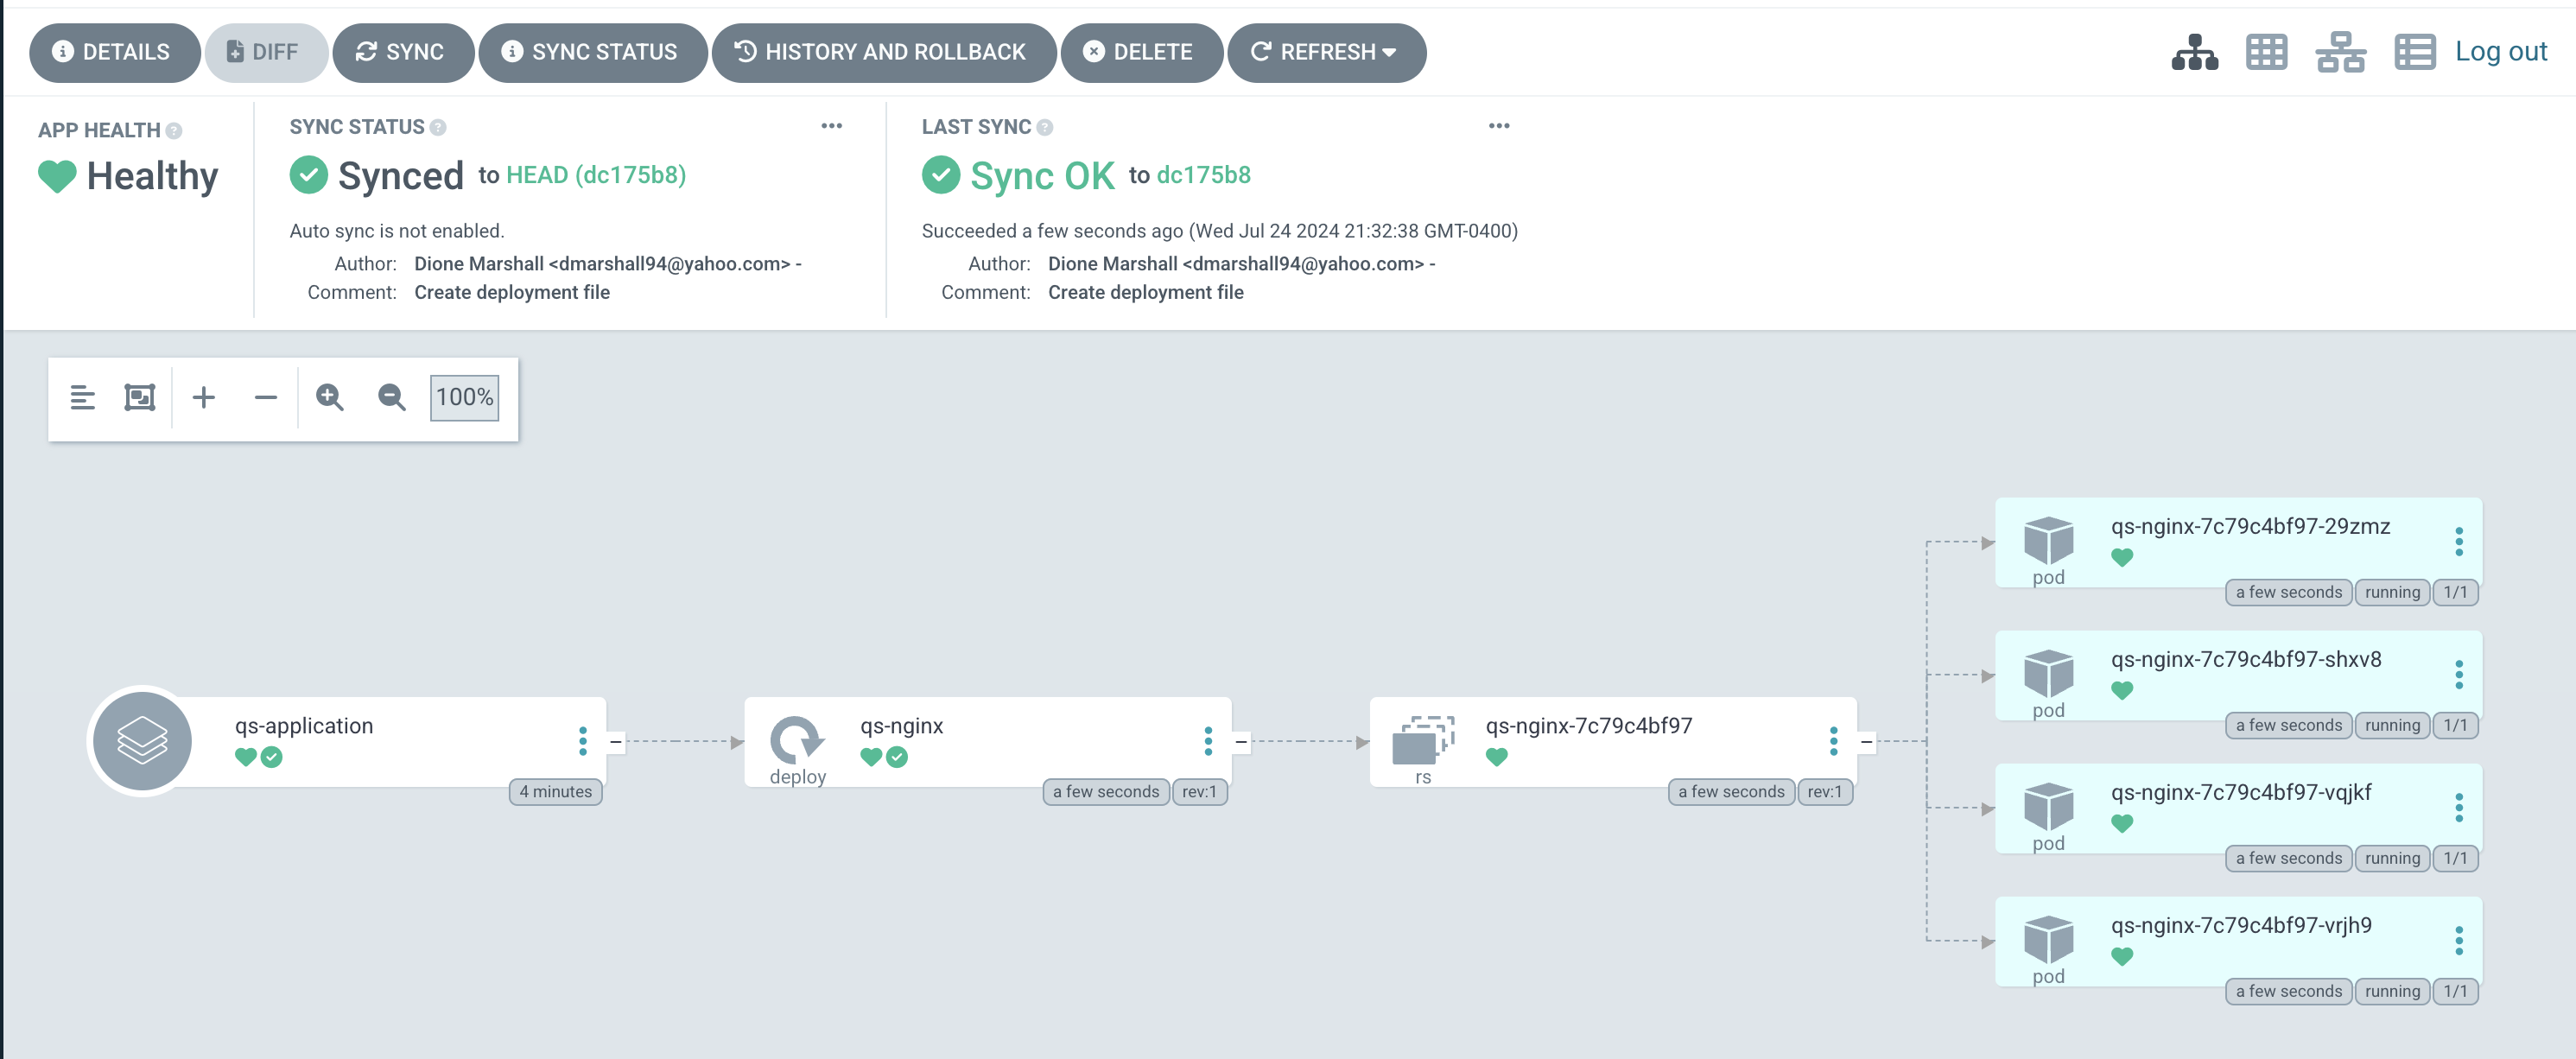Image resolution: width=2576 pixels, height=1059 pixels.
Task: Start a SYNC of the application
Action: point(402,52)
